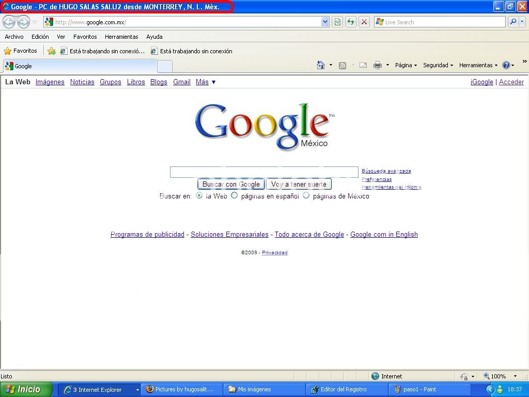Image resolution: width=529 pixels, height=397 pixels.
Task: Open the Programas de publicidad link
Action: click(147, 235)
